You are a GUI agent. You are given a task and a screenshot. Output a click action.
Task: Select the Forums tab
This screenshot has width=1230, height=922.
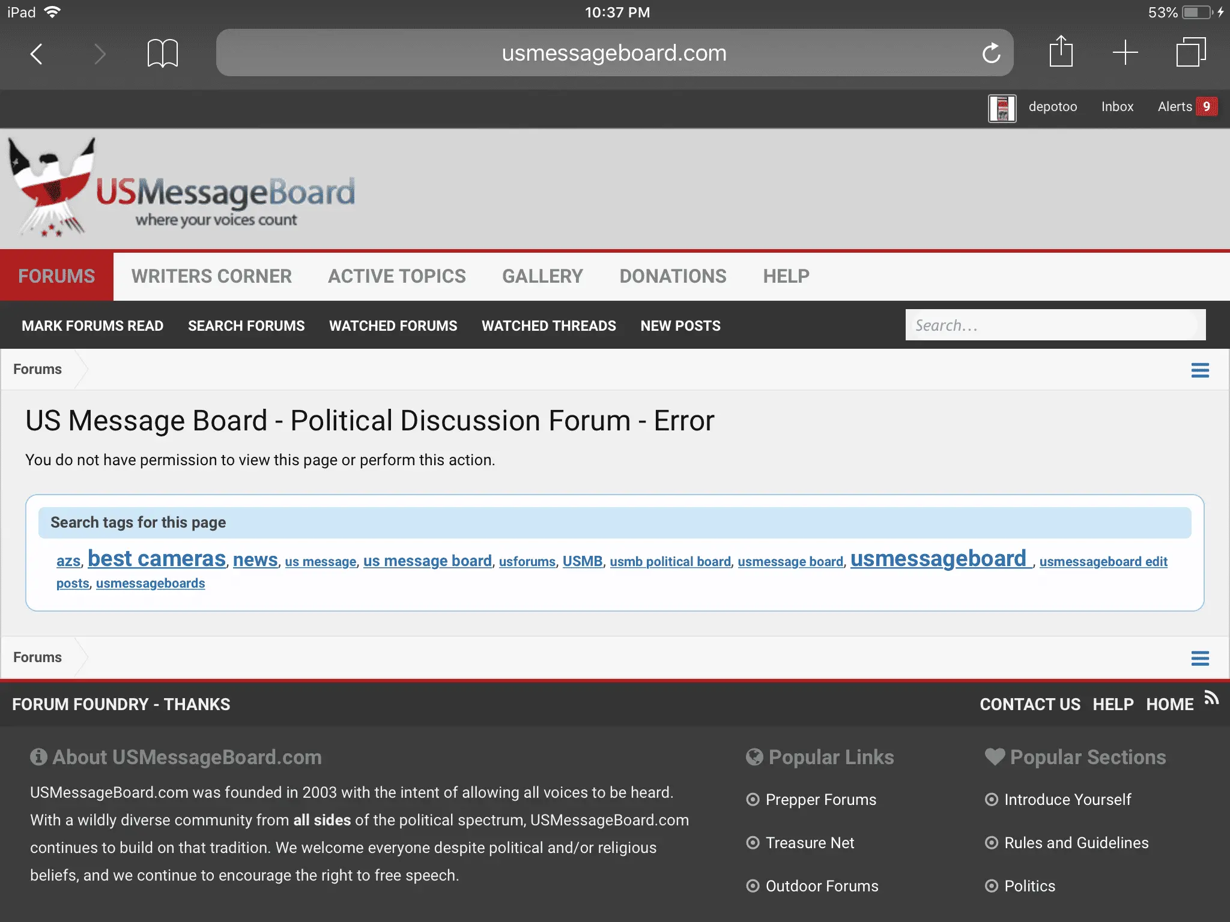pyautogui.click(x=56, y=276)
